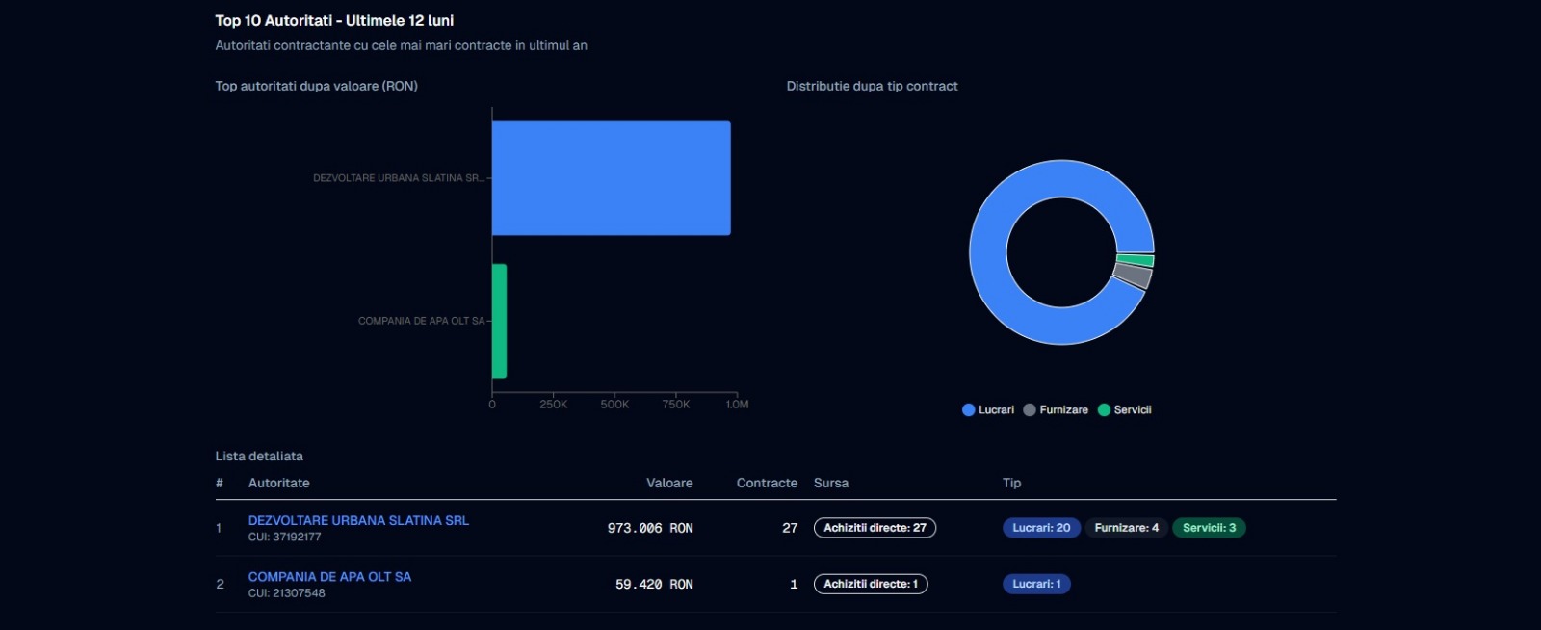Click the 'Lucrari: 20' tag
Image resolution: width=1541 pixels, height=630 pixels.
click(x=1041, y=528)
